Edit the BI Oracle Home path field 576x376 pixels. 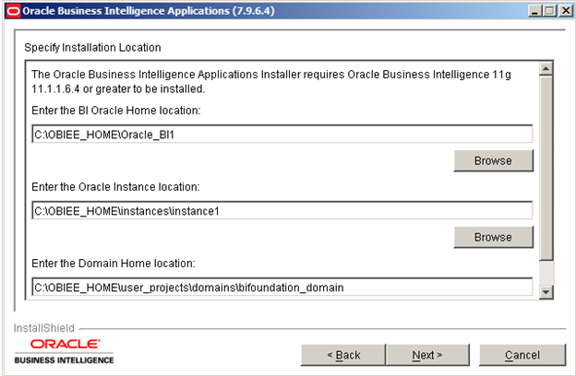coord(282,135)
